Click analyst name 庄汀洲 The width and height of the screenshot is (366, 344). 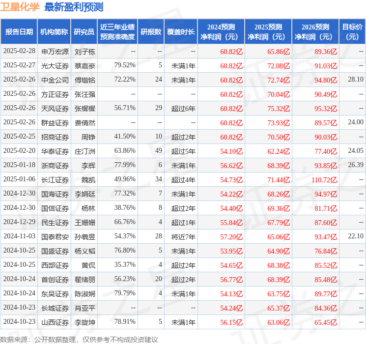[x=85, y=151]
